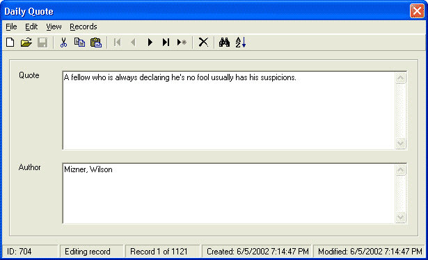
Task: Click Author box scroll up arrow
Action: (x=401, y=170)
